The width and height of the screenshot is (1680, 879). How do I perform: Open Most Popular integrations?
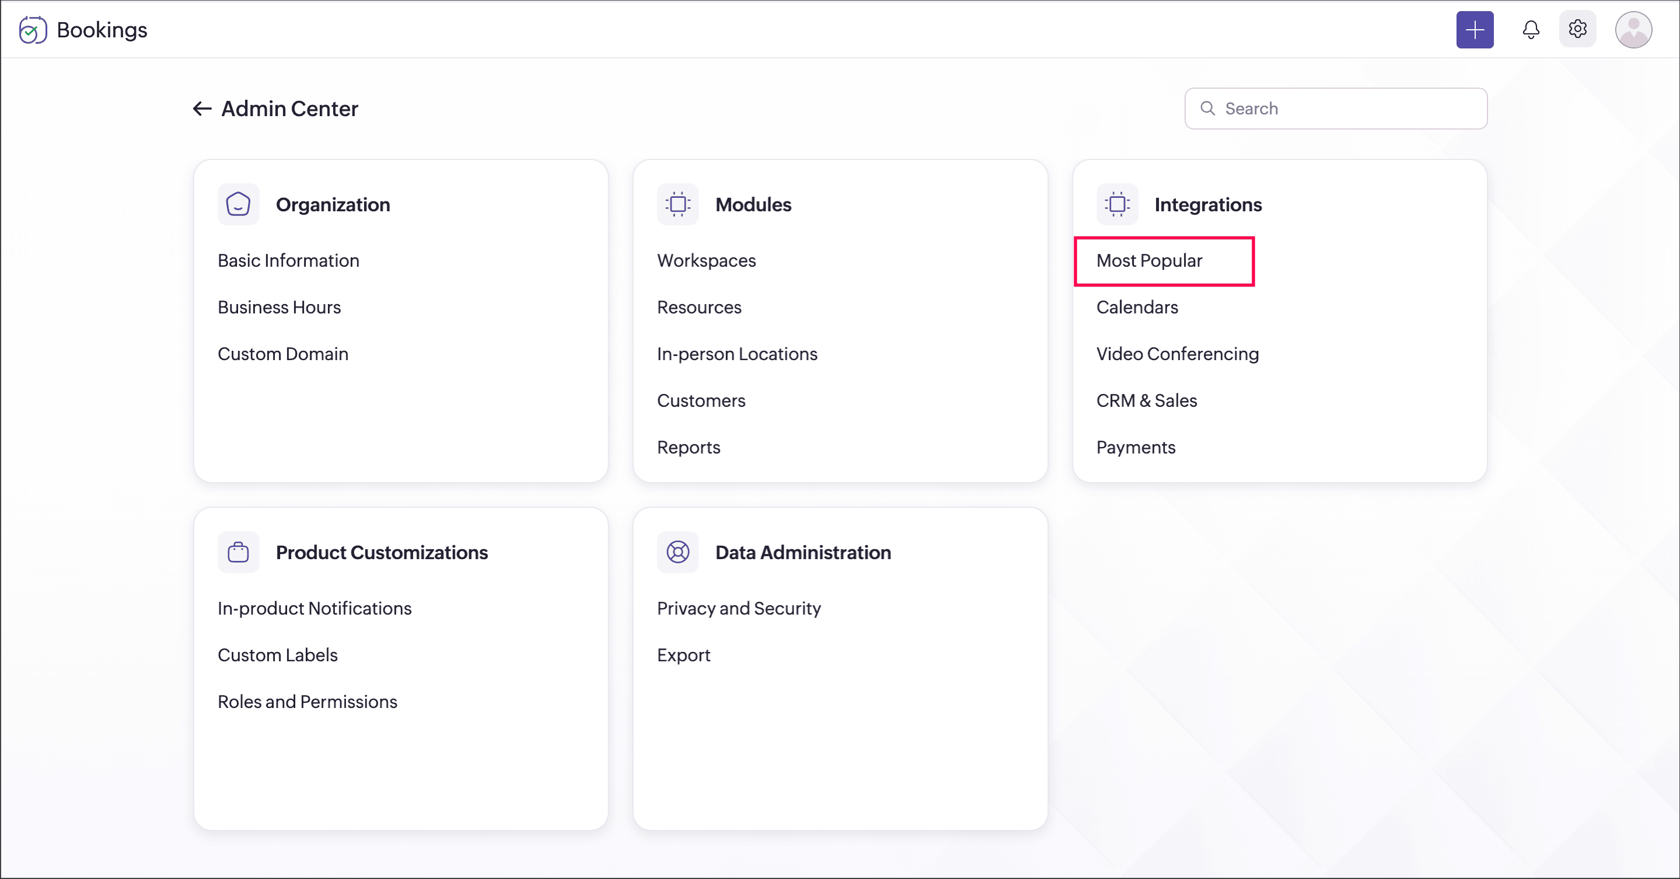click(1148, 261)
